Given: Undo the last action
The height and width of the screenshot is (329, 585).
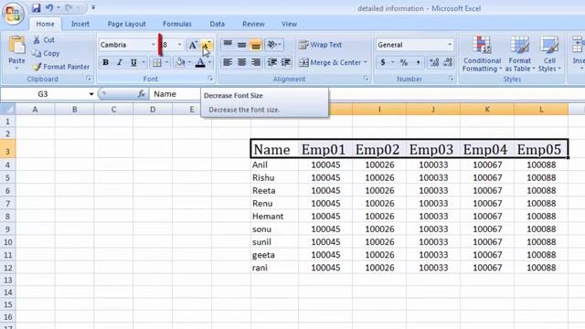Looking at the screenshot, I should tap(48, 8).
